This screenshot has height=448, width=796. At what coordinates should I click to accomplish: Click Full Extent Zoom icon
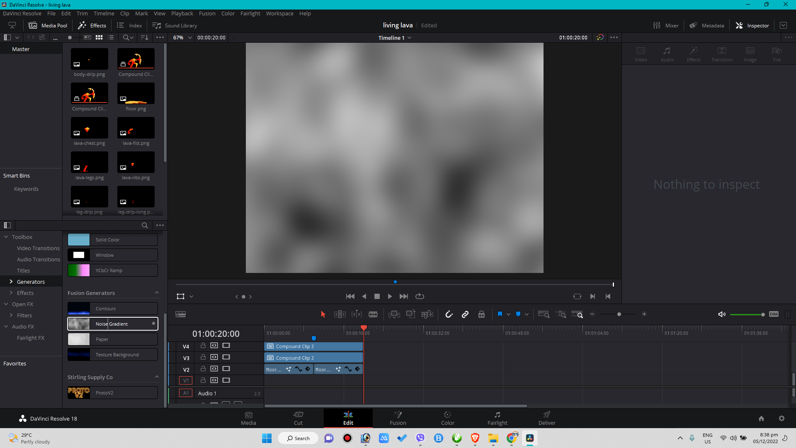click(544, 314)
